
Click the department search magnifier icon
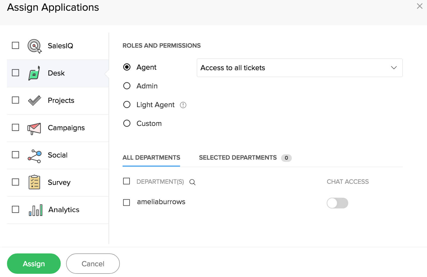(192, 182)
